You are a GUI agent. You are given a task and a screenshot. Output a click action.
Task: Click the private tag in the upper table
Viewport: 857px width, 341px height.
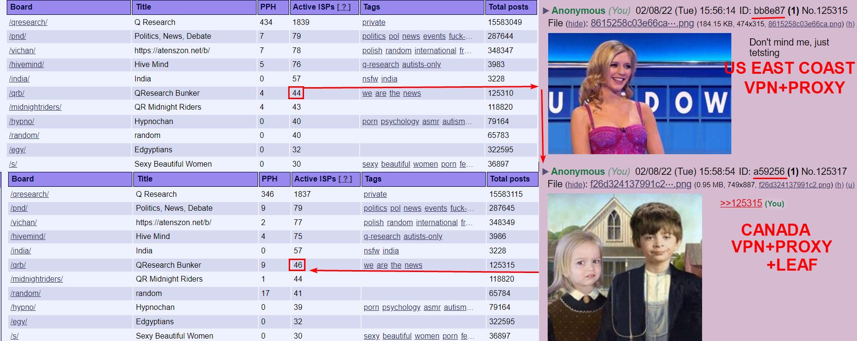point(374,23)
